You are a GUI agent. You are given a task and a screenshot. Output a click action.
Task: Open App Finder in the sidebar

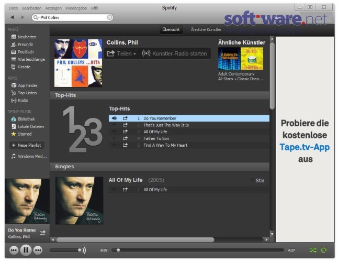click(24, 85)
